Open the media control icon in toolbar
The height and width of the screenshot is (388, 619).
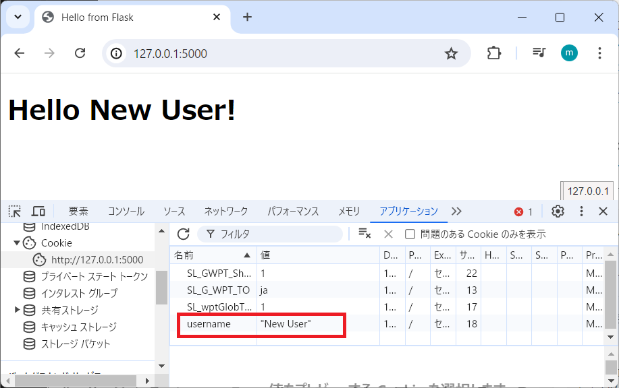pyautogui.click(x=539, y=54)
